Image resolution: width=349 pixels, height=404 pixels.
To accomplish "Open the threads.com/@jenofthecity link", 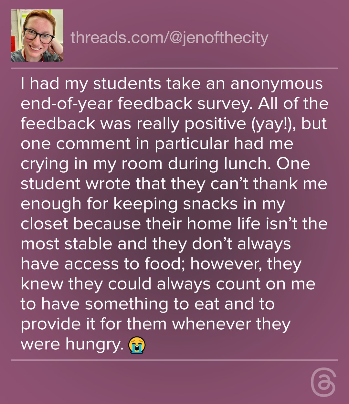I will (169, 37).
